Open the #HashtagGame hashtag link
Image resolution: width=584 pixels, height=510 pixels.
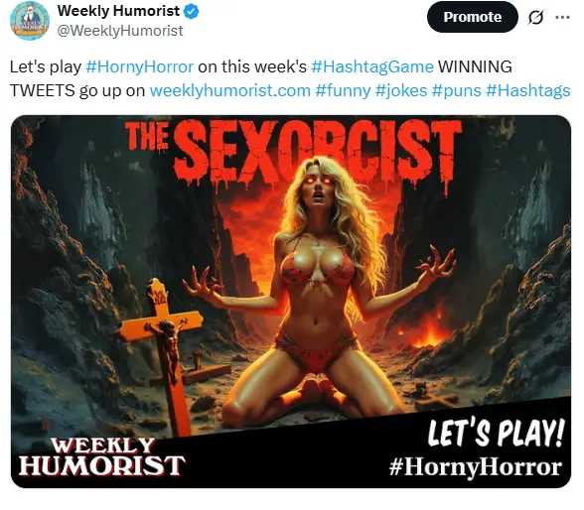[x=372, y=66]
